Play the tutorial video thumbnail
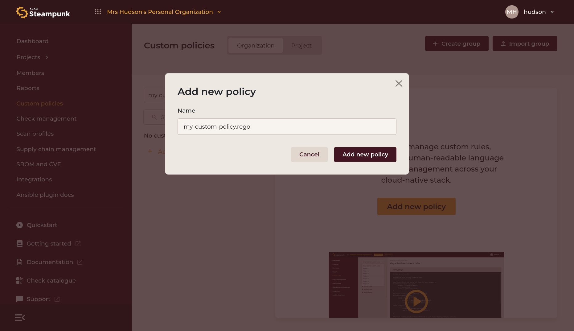Screen dimensions: 574x331 416,301
